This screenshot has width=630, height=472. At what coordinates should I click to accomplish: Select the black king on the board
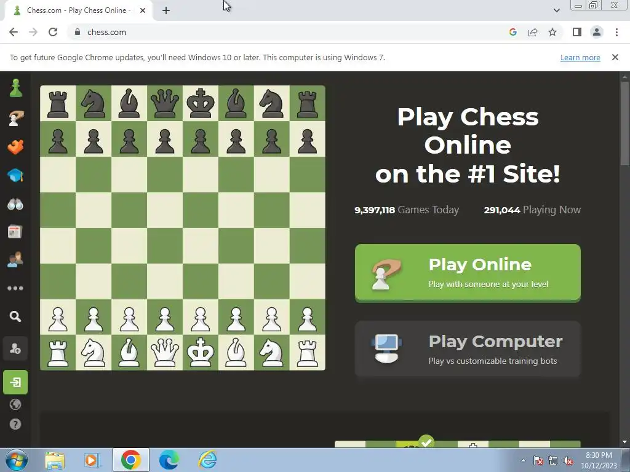(201, 103)
